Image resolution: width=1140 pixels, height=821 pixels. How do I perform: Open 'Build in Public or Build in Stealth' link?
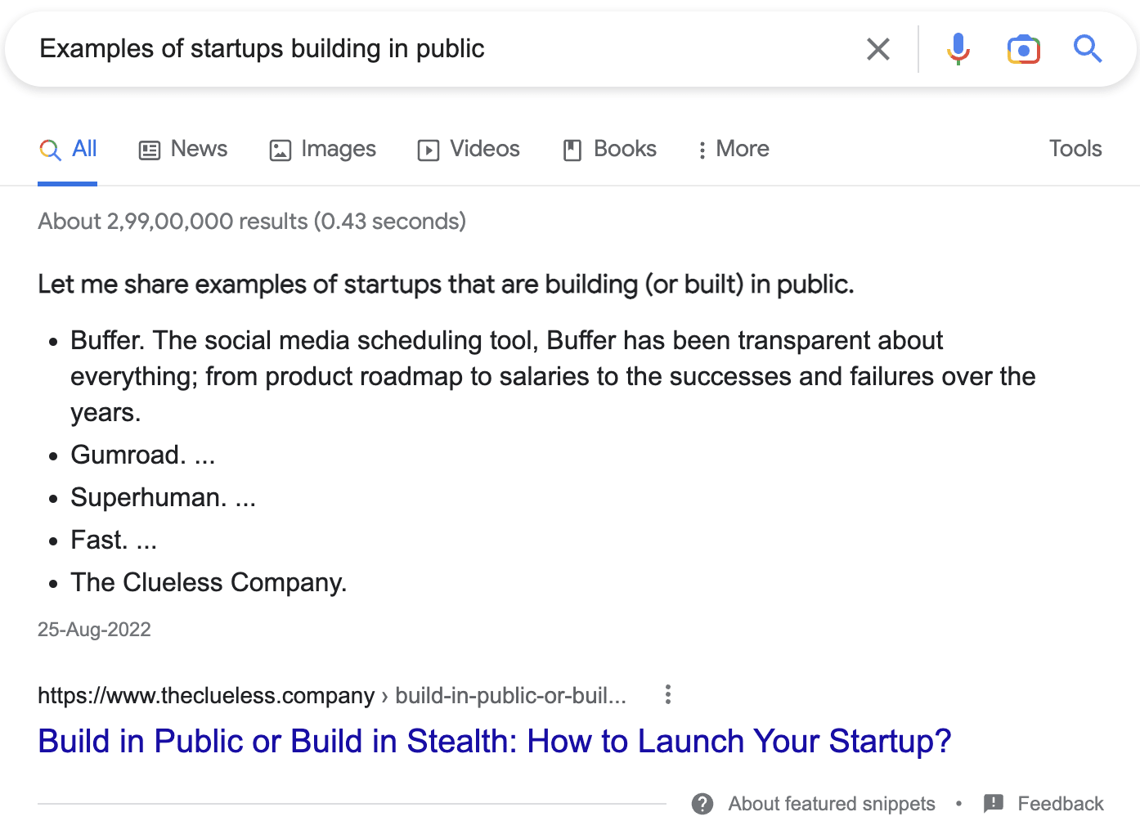(494, 741)
